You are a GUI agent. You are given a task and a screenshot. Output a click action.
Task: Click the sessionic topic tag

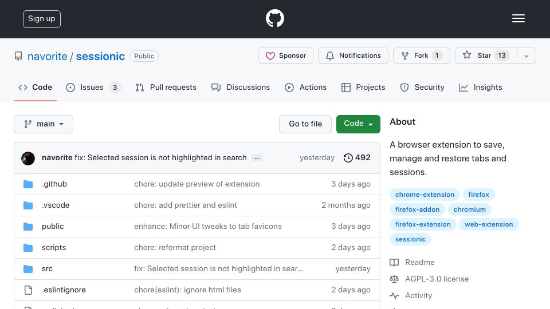click(410, 239)
